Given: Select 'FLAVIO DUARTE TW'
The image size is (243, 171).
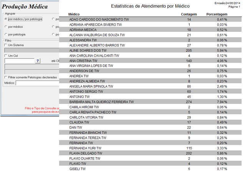Looking at the screenshot, I should tap(150, 158).
